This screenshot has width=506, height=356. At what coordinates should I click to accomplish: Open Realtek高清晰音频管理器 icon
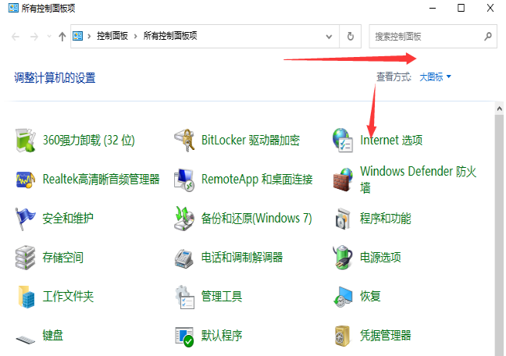(28, 180)
